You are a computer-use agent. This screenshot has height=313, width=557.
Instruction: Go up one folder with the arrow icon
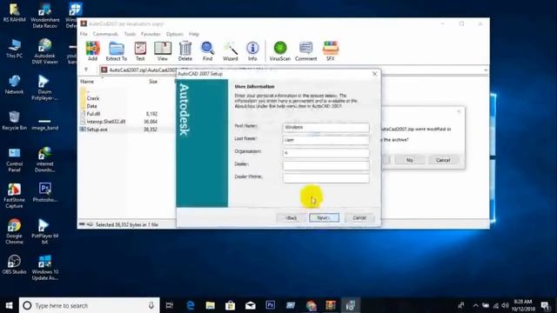pyautogui.click(x=86, y=70)
